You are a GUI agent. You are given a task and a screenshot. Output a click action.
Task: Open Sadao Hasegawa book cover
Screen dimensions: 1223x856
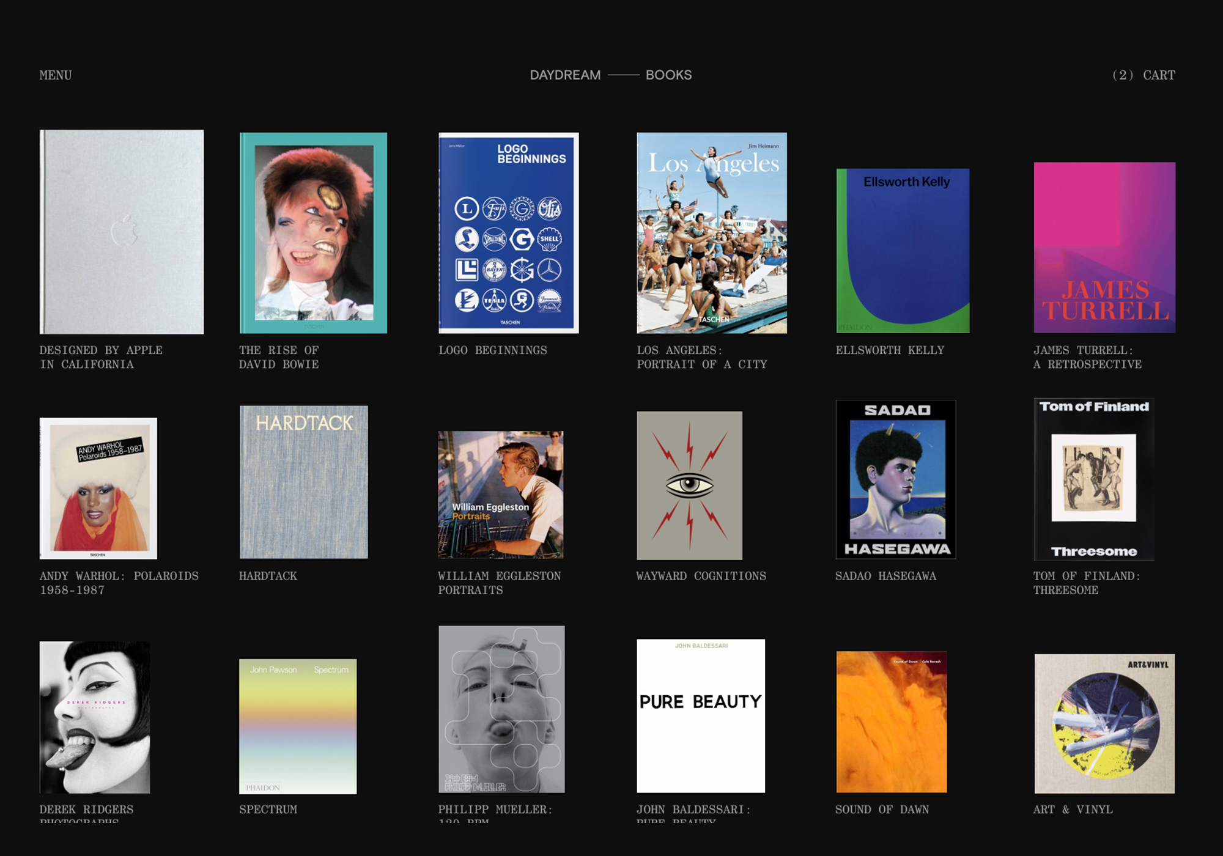coord(896,479)
